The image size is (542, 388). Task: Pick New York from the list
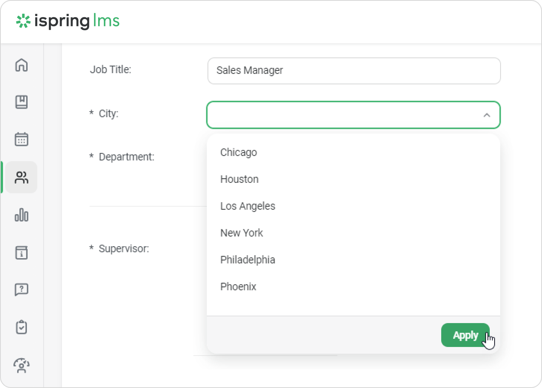coord(242,233)
